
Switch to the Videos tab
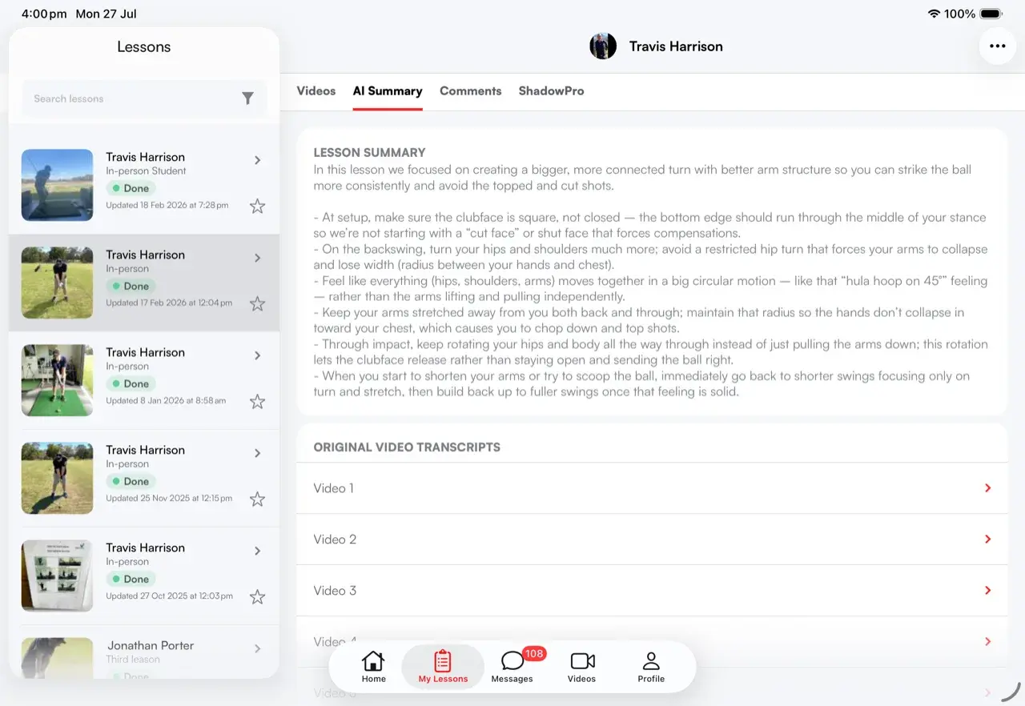(316, 90)
